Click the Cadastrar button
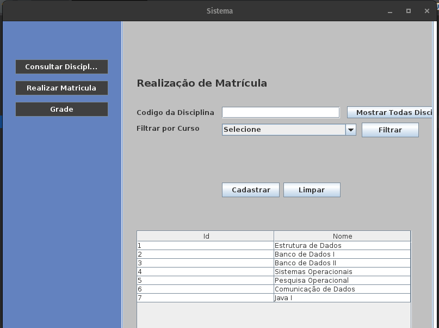This screenshot has height=328, width=439. pyautogui.click(x=250, y=190)
